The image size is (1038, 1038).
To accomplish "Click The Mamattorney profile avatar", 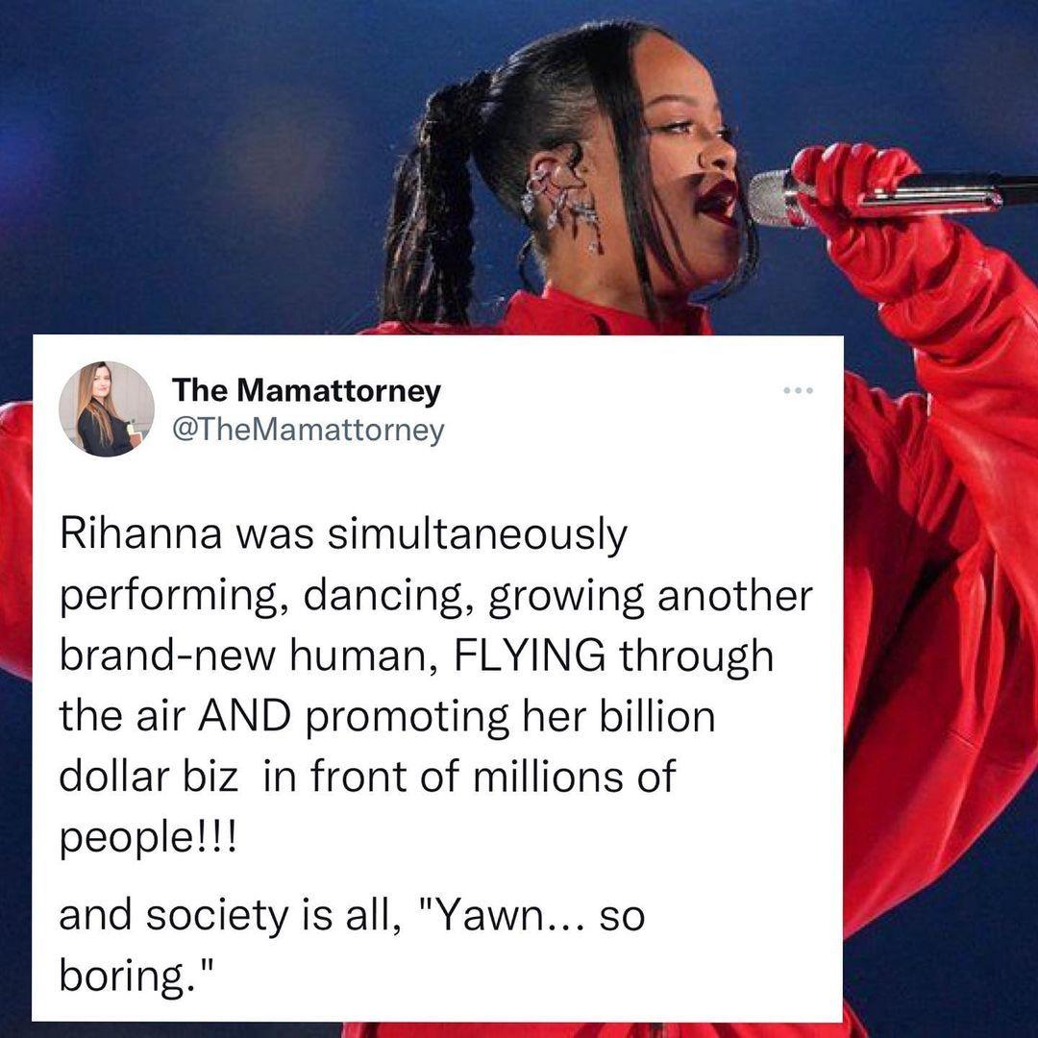I will click(106, 409).
